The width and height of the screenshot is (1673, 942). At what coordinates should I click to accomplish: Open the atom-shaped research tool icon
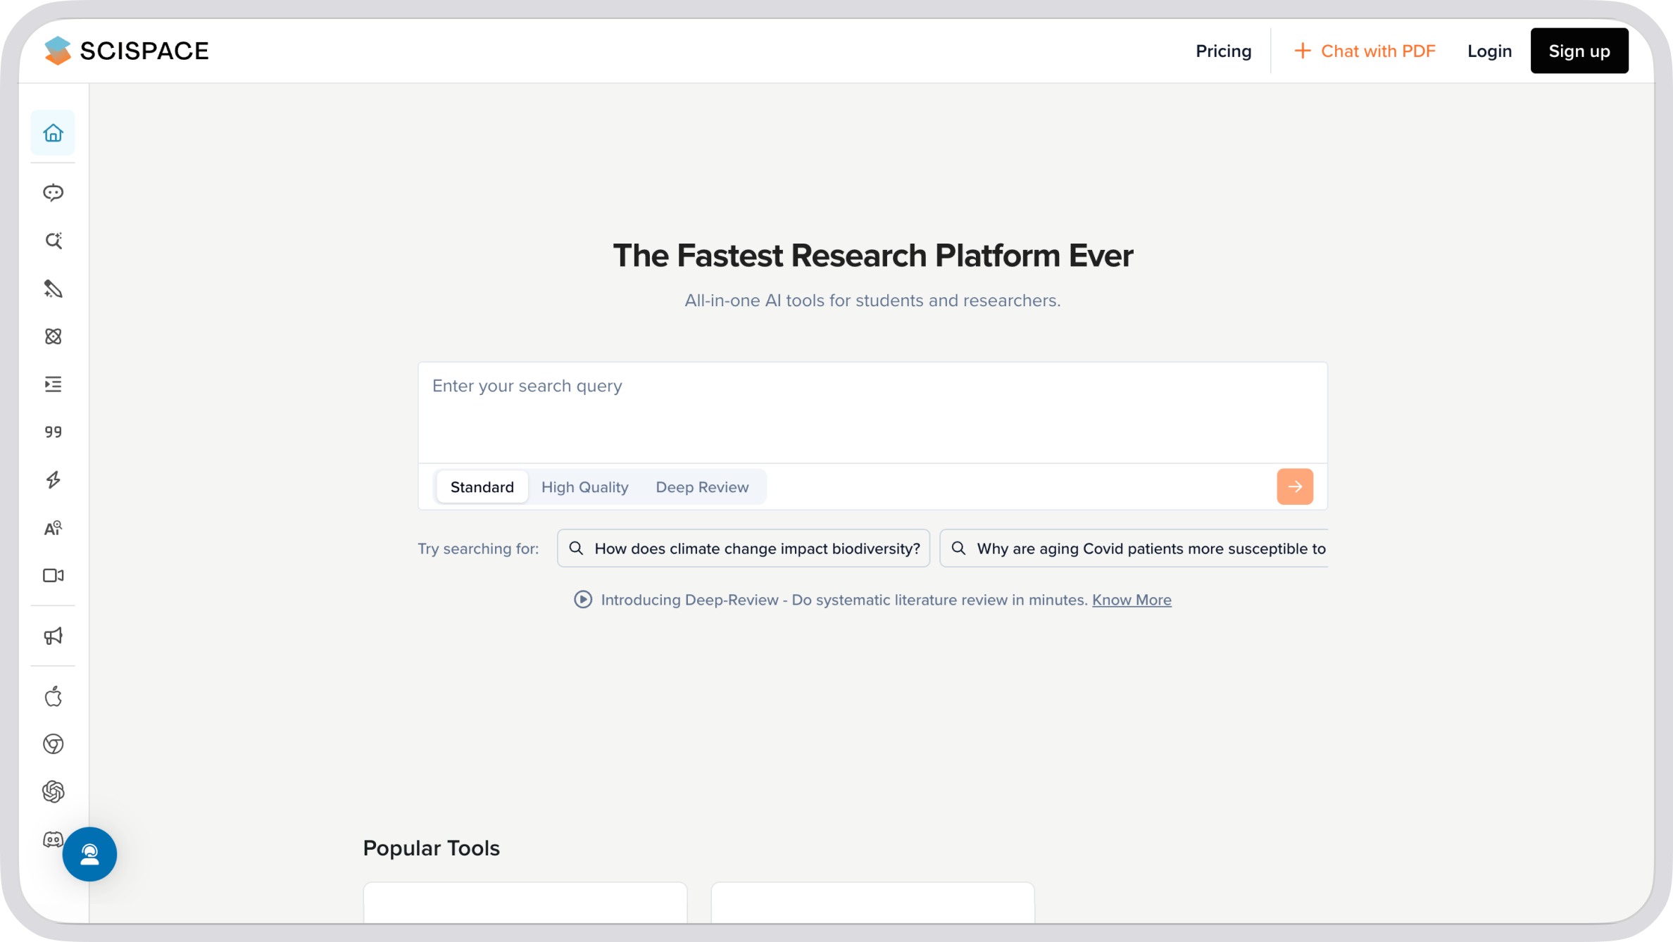(x=53, y=337)
